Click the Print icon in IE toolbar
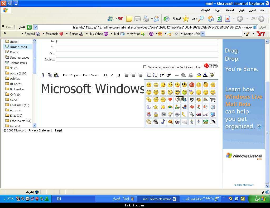 tap(146, 19)
